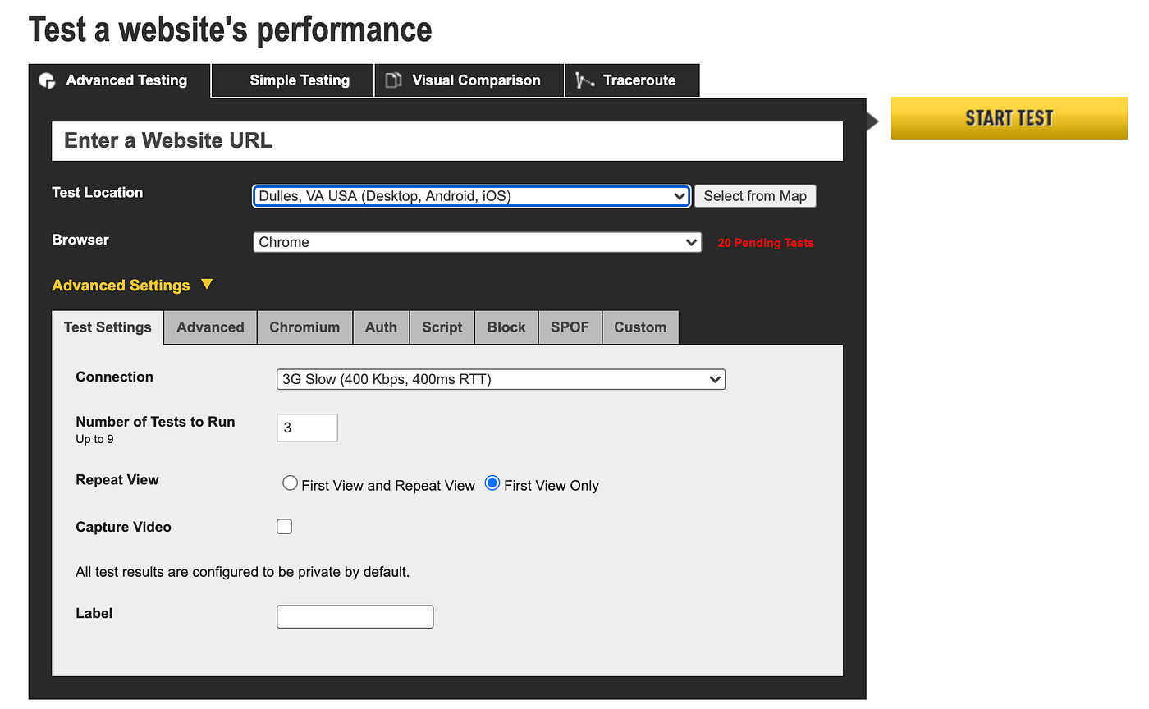This screenshot has height=709, width=1149.
Task: Switch to the Script tab
Action: click(442, 327)
